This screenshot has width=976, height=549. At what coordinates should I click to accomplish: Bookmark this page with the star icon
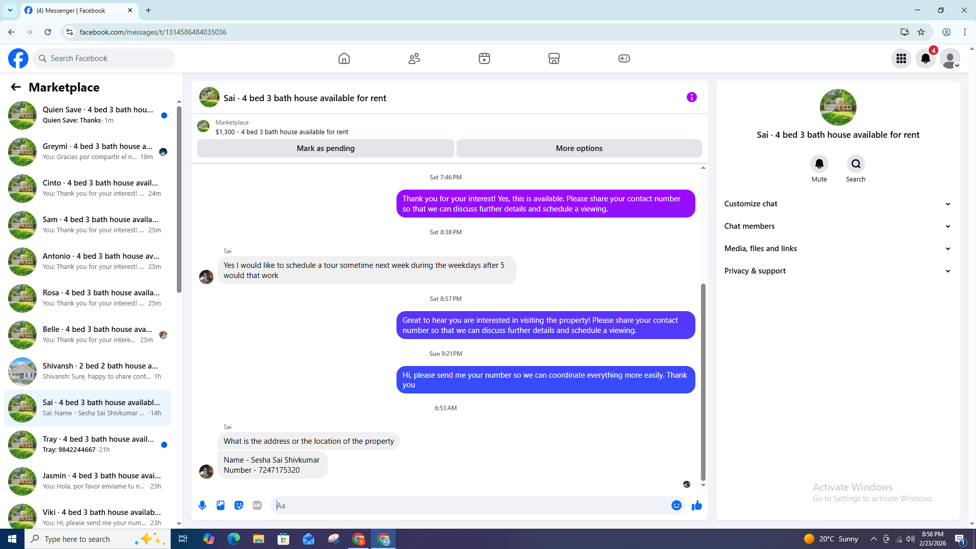click(x=921, y=32)
